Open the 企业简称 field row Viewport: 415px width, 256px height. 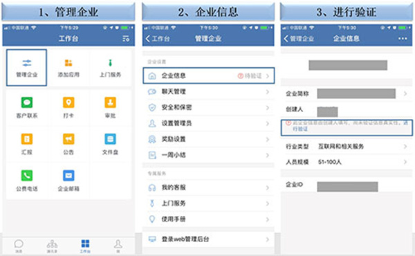point(347,93)
